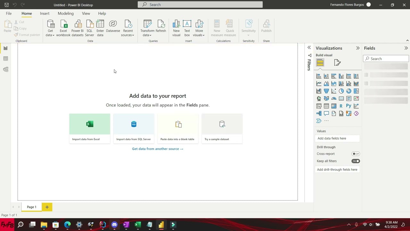Open the Report view in left sidebar
The height and width of the screenshot is (231, 410).
(5, 48)
